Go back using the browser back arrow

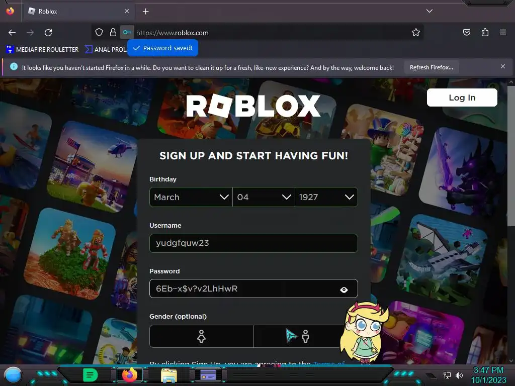(12, 33)
